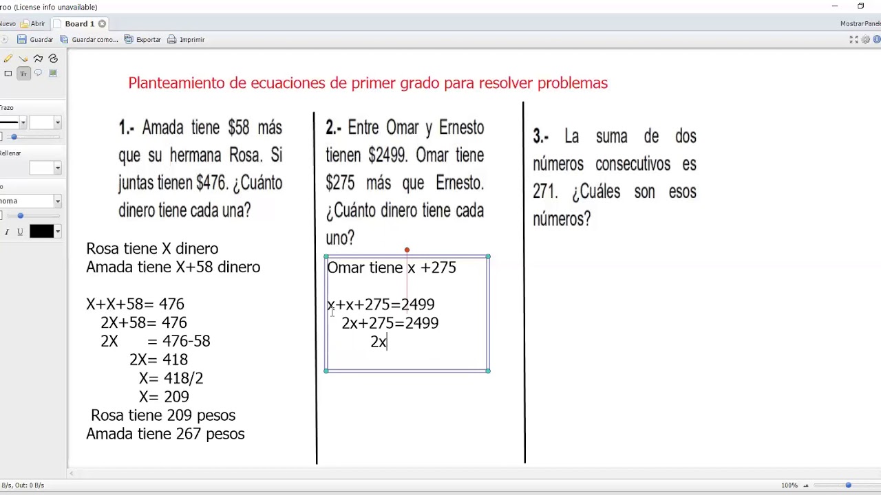Click the line 'Rosa tiene 209 pesos'
Image resolution: width=881 pixels, height=495 pixels.
point(163,416)
